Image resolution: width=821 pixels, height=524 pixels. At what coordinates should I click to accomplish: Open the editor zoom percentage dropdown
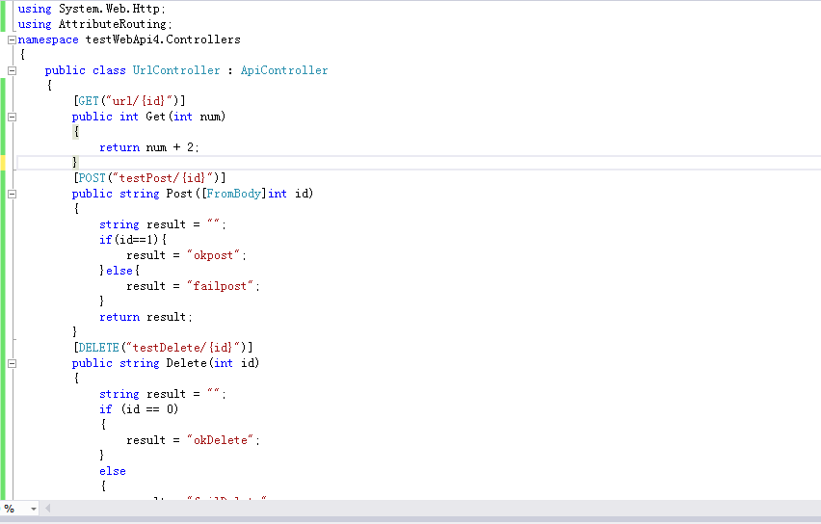[x=33, y=509]
